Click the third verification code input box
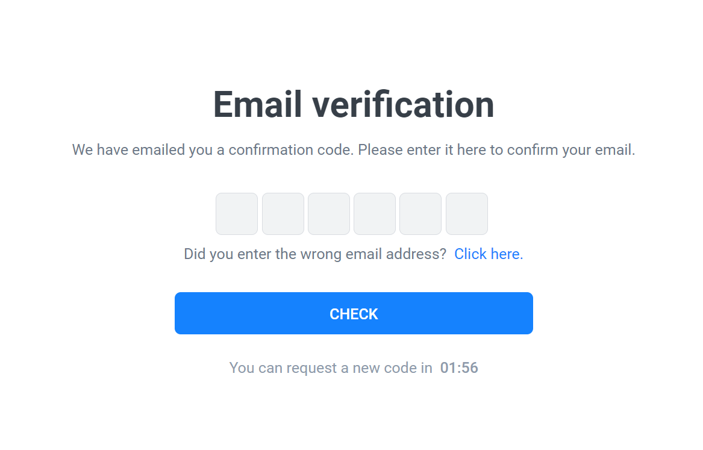703x450 pixels. [328, 214]
